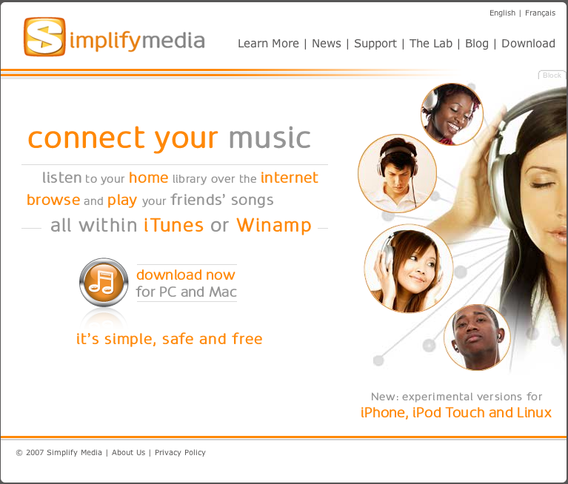Open the Support page
568x484 pixels.
[x=375, y=44]
